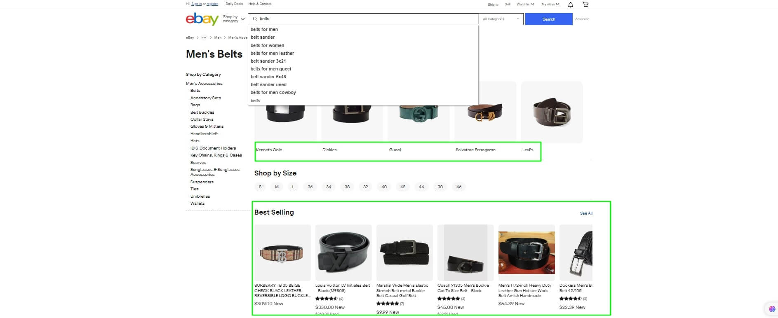Screen dimensions: 778x318
Task: Select the bare 'belt sander' suggestion
Action: 363,37
